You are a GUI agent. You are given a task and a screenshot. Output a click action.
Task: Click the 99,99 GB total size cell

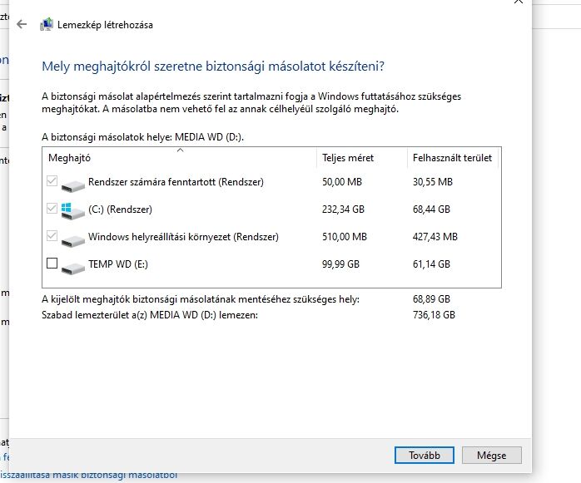click(x=340, y=264)
